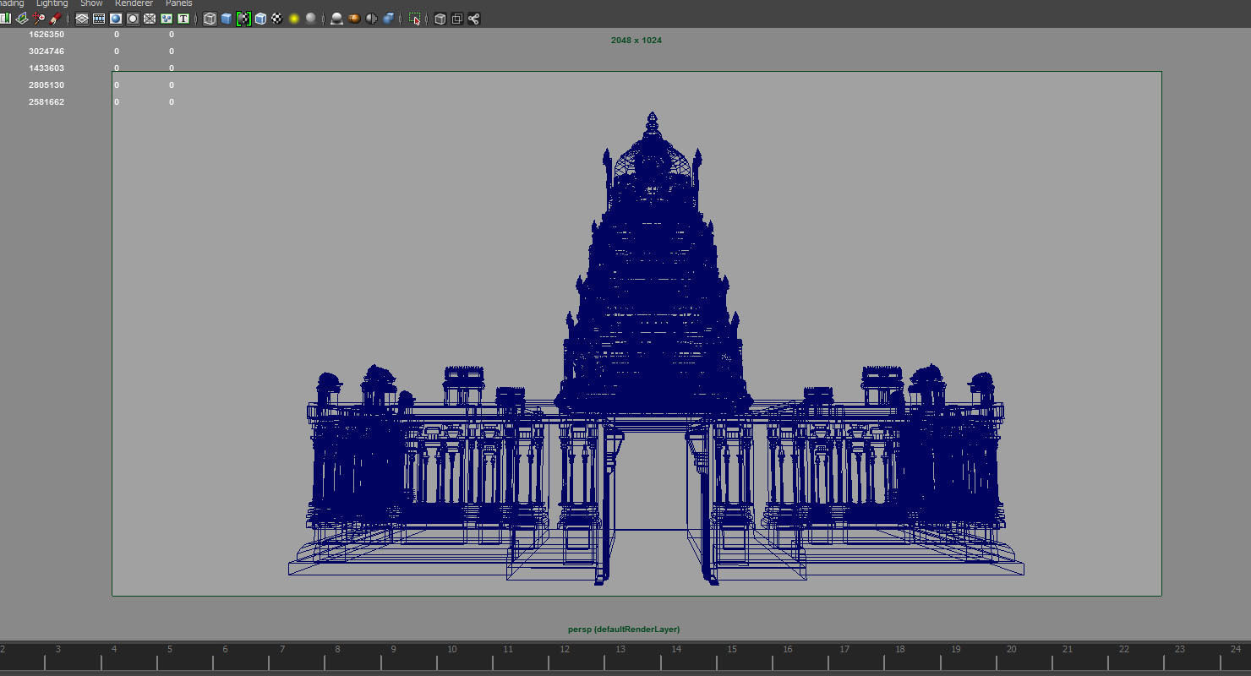This screenshot has width=1251, height=676.
Task: Open the Show panel menu
Action: (91, 3)
